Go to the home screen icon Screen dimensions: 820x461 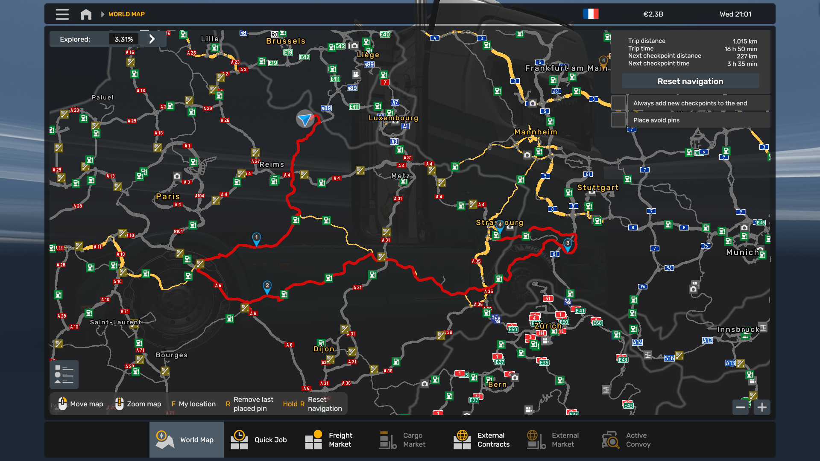coord(86,14)
